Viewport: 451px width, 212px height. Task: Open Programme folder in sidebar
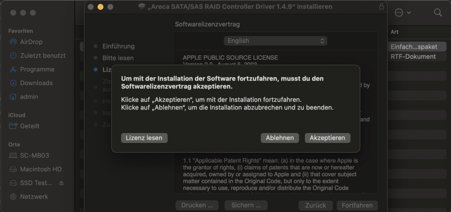(37, 69)
